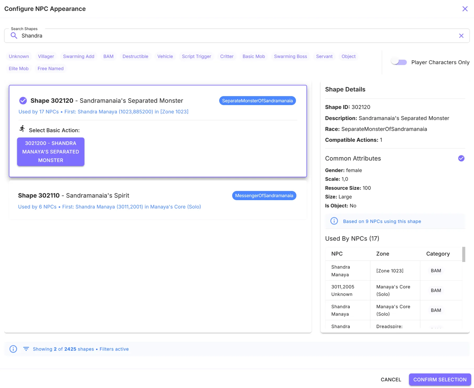Click the footer info circle icon
This screenshot has width=474, height=388.
tap(13, 349)
